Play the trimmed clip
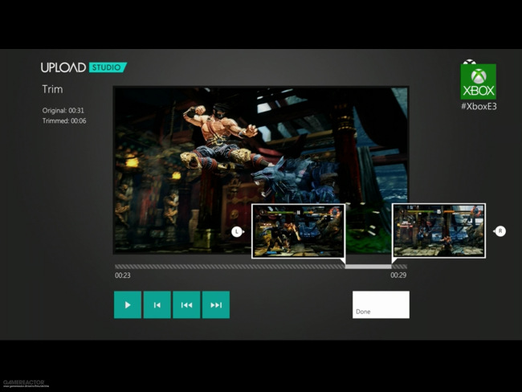522x392 pixels. pos(128,304)
